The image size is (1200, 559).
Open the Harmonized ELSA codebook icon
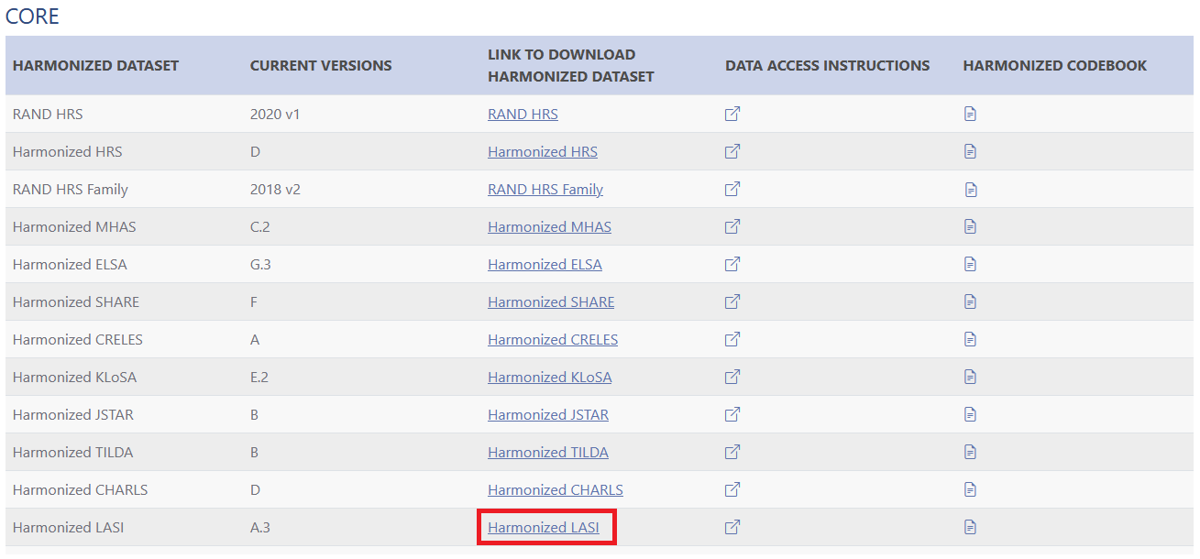[970, 264]
